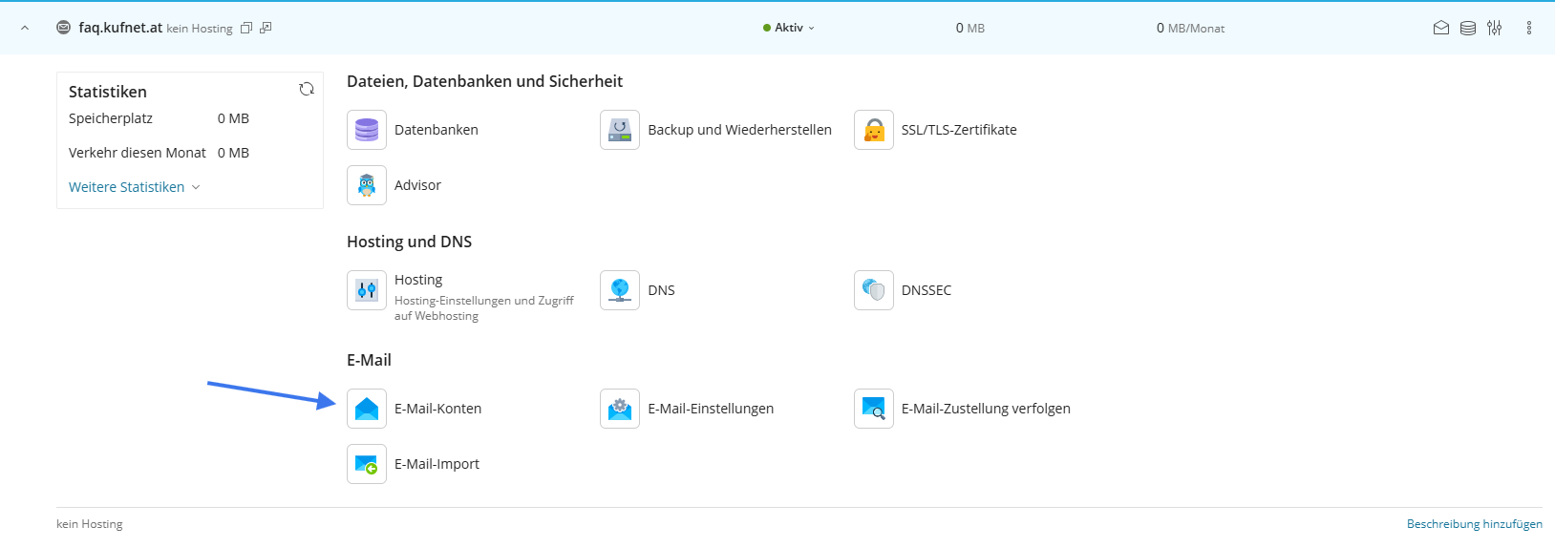Collapse the faq.kufnet.at domain row

[25, 28]
